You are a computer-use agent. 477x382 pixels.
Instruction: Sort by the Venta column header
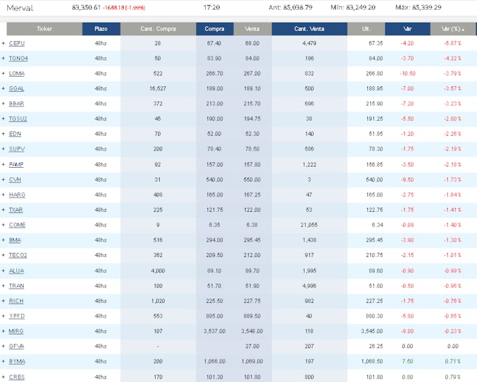tap(252, 29)
